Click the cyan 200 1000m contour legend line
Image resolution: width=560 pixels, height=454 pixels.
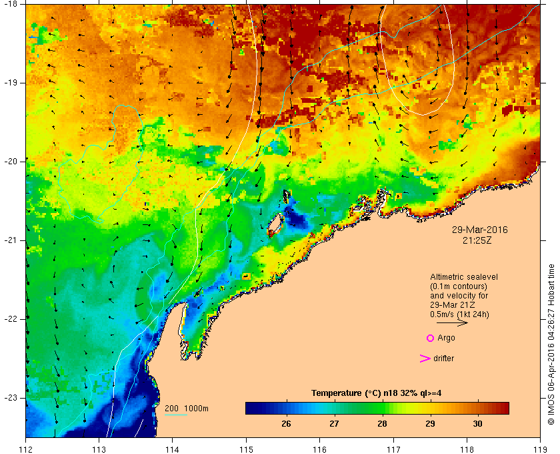176,415
